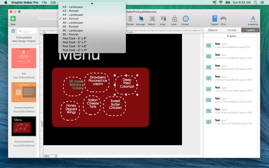Image resolution: width=269 pixels, height=168 pixels.
Task: Select the flyer document thumbnail
Action: tap(24, 58)
